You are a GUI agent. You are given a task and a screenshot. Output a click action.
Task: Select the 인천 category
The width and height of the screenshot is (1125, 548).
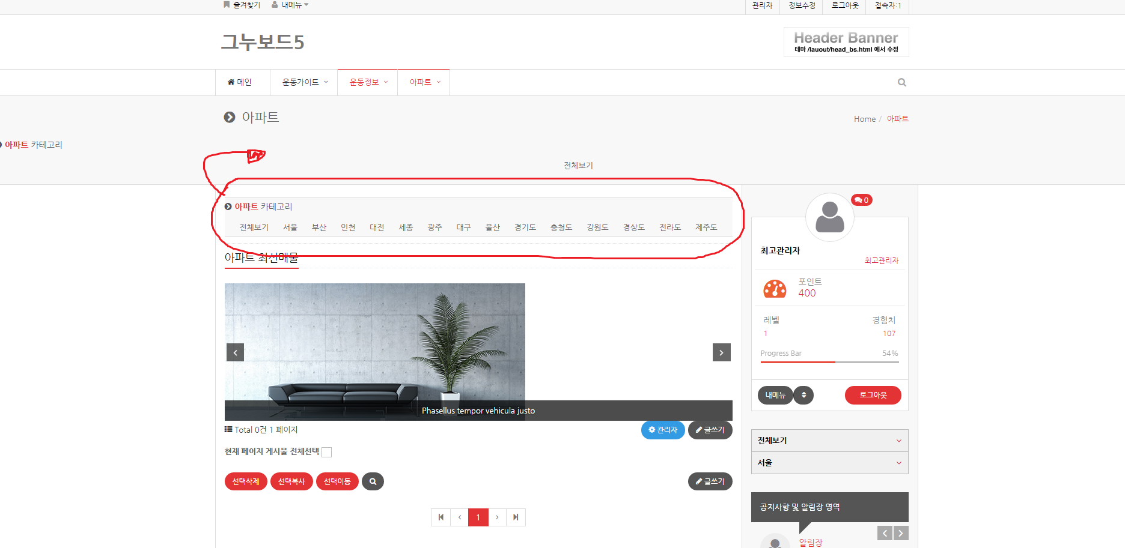pyautogui.click(x=348, y=227)
